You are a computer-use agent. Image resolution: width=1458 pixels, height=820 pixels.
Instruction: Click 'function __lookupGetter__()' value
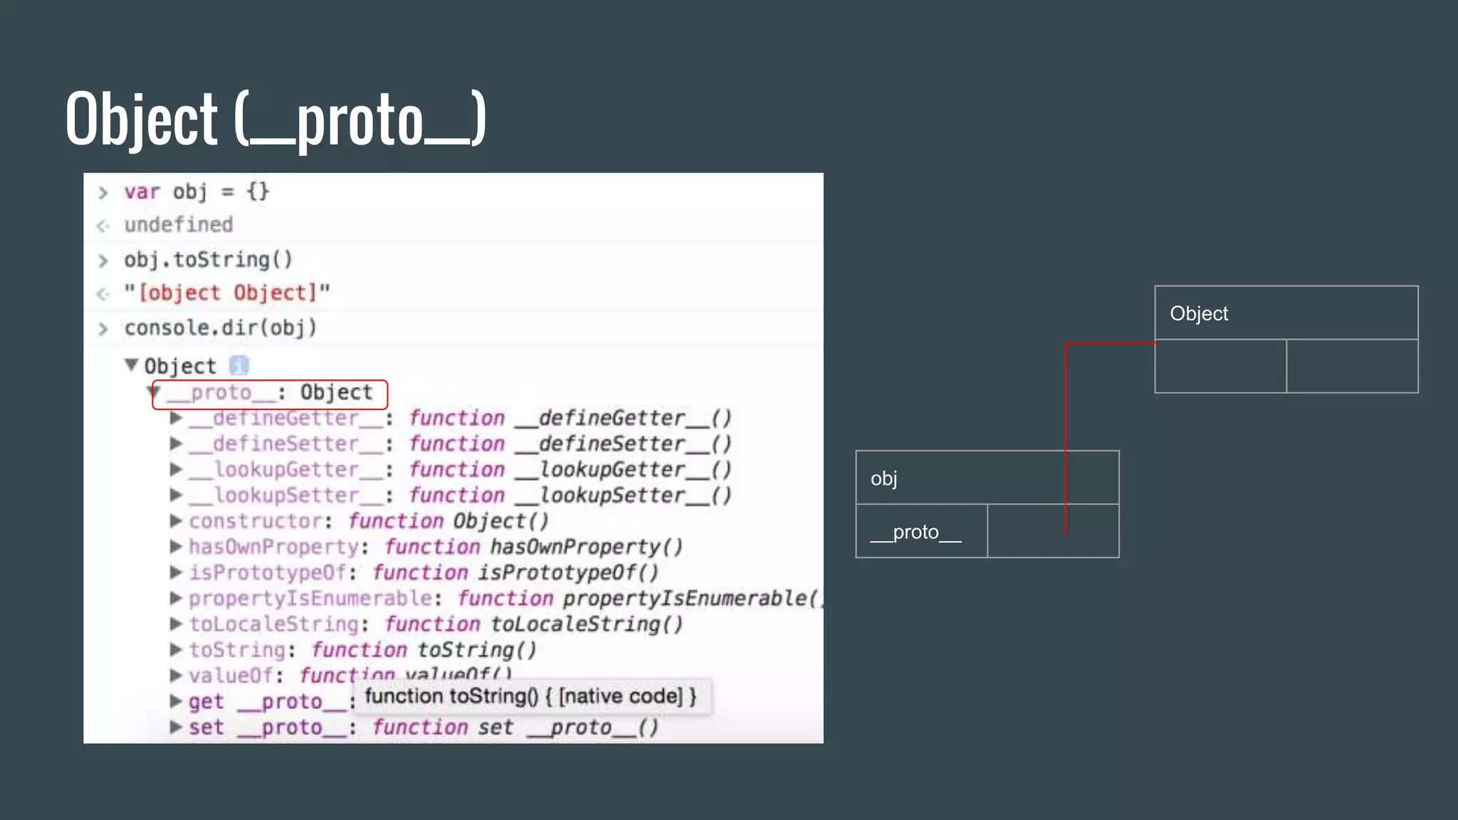point(570,469)
